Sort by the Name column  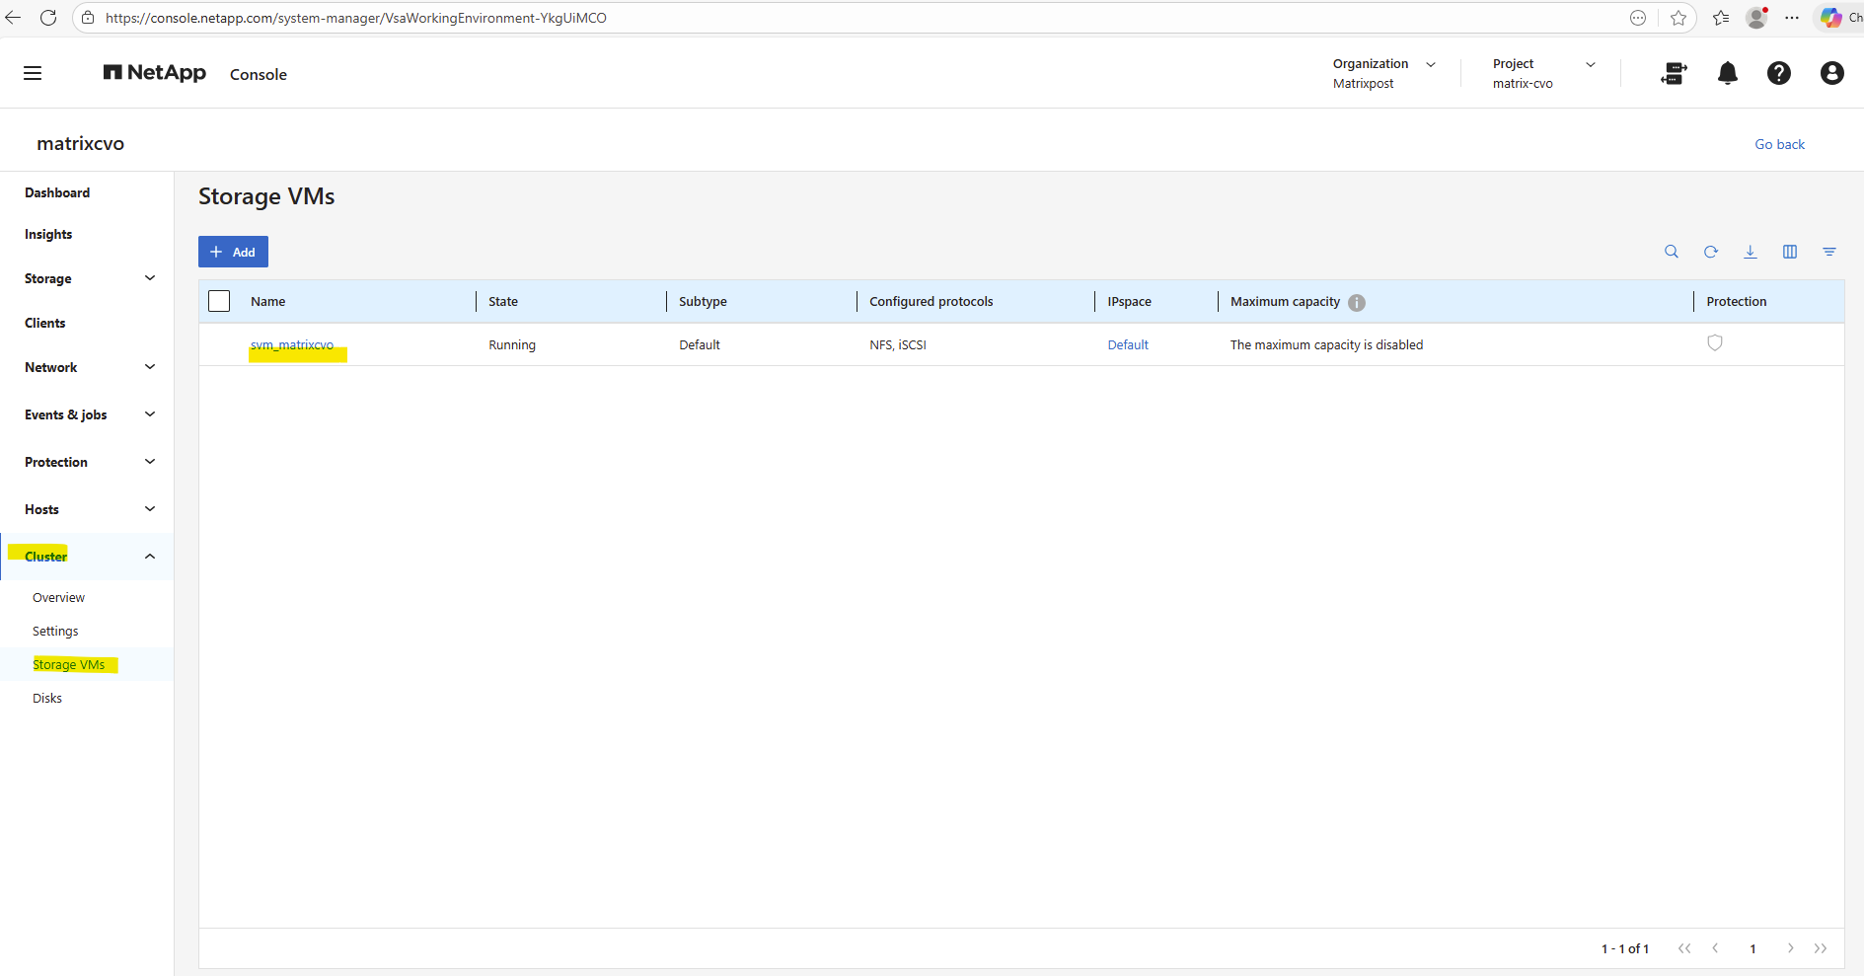pyautogui.click(x=268, y=301)
